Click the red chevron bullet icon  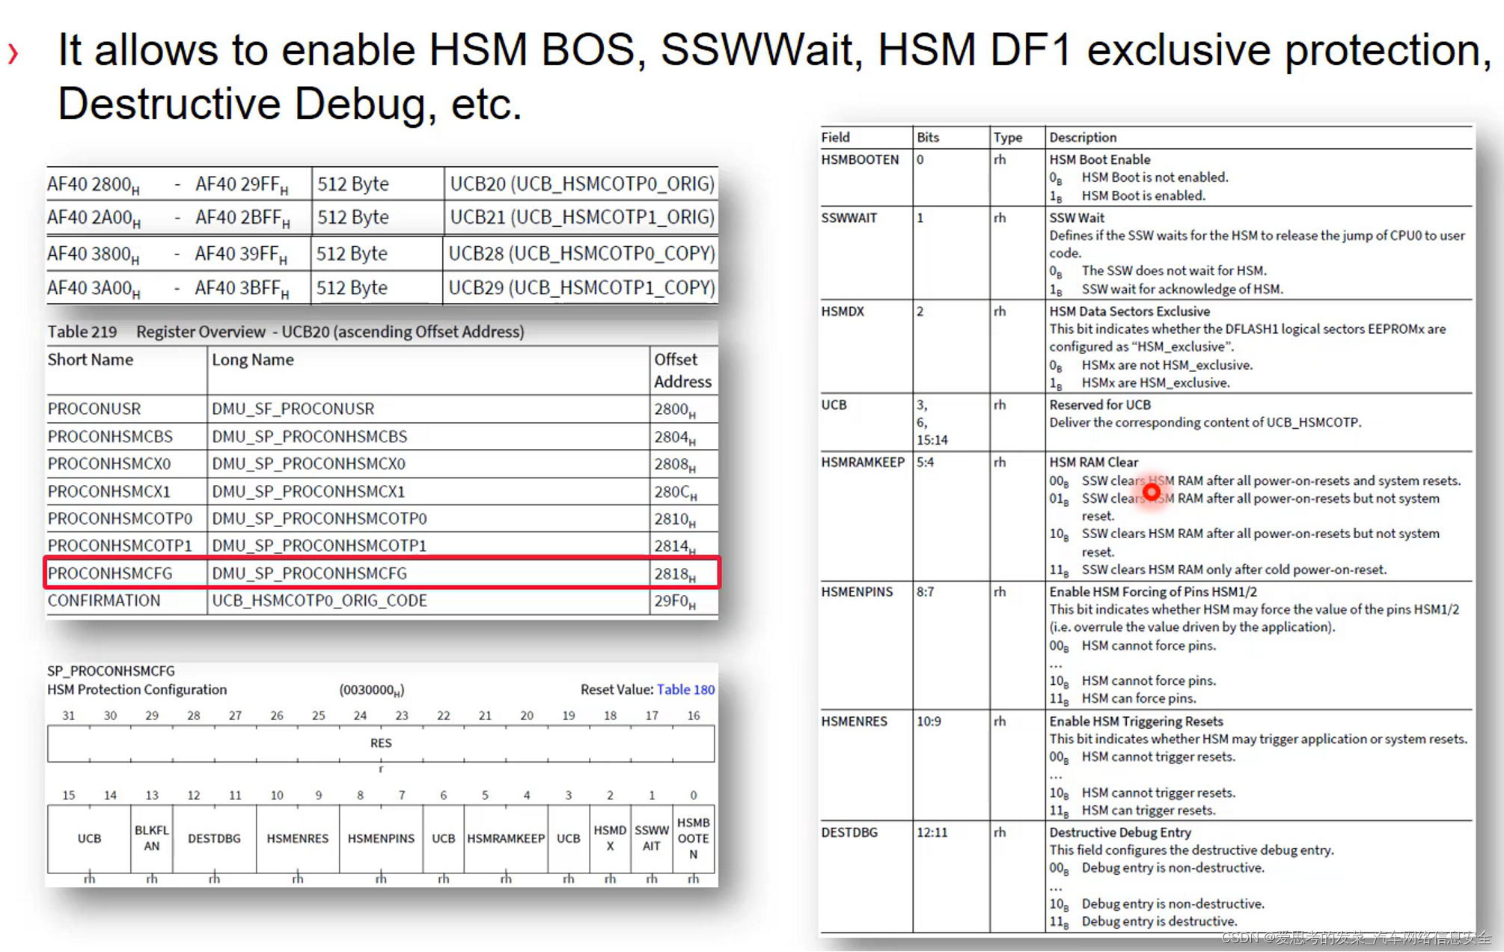13,53
